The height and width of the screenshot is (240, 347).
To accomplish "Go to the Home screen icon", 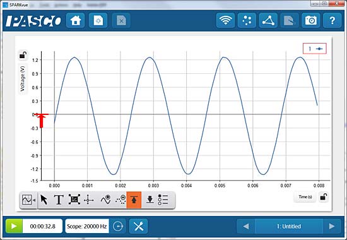I will [76, 20].
